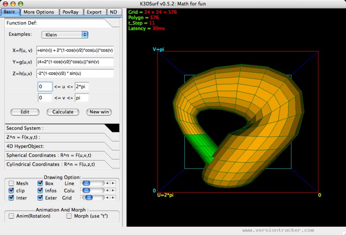Viewport: 346px width, 235px height.
Task: Open the Examples dropdown showing Klein
Action: coord(65,35)
